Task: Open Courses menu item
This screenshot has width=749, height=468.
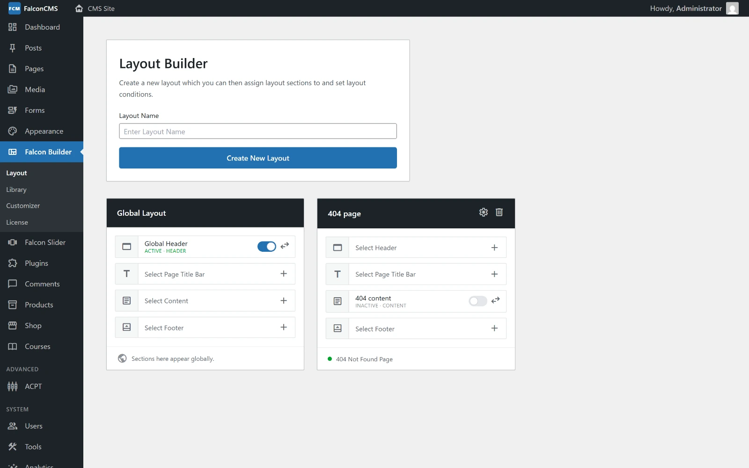Action: tap(42, 346)
